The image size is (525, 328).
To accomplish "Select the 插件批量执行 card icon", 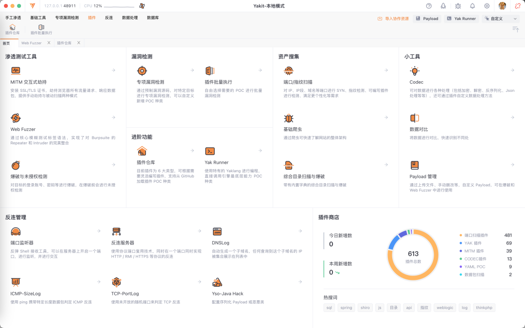I will click(x=210, y=70).
